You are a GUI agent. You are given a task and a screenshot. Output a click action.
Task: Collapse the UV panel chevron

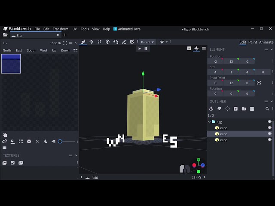click(x=76, y=43)
